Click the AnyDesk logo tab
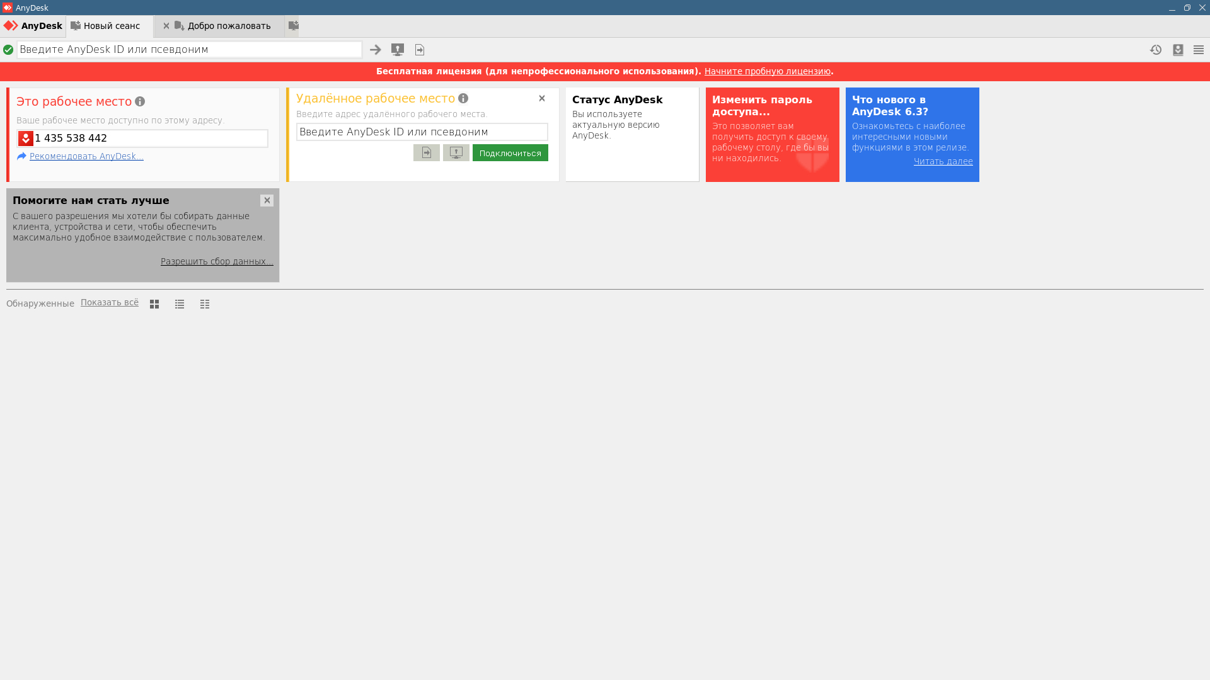The width and height of the screenshot is (1210, 680). tap(33, 26)
